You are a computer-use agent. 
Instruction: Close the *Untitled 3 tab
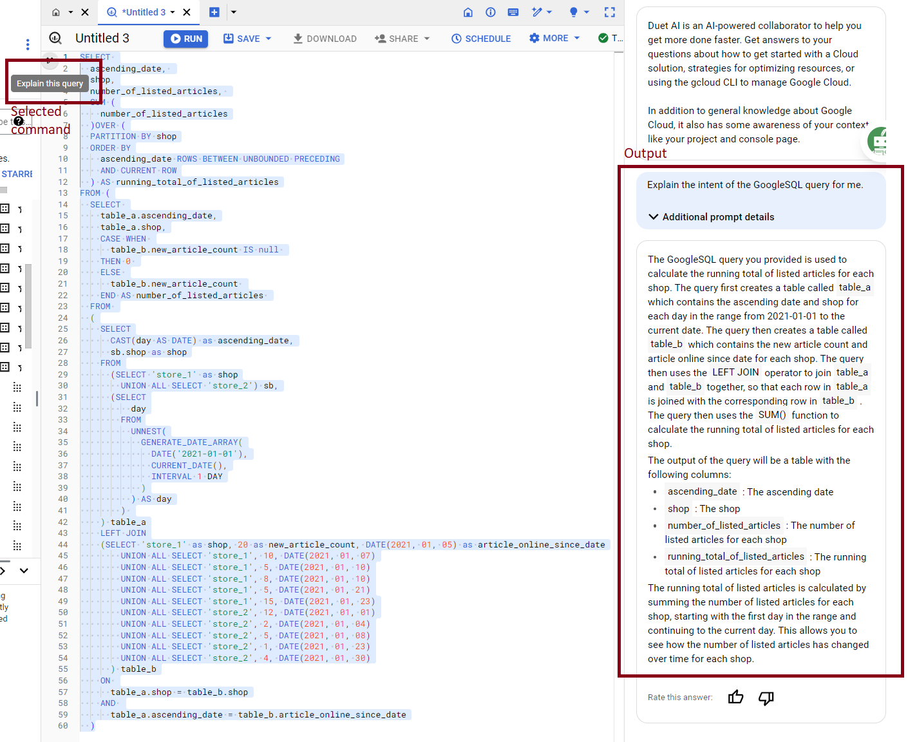tap(187, 12)
